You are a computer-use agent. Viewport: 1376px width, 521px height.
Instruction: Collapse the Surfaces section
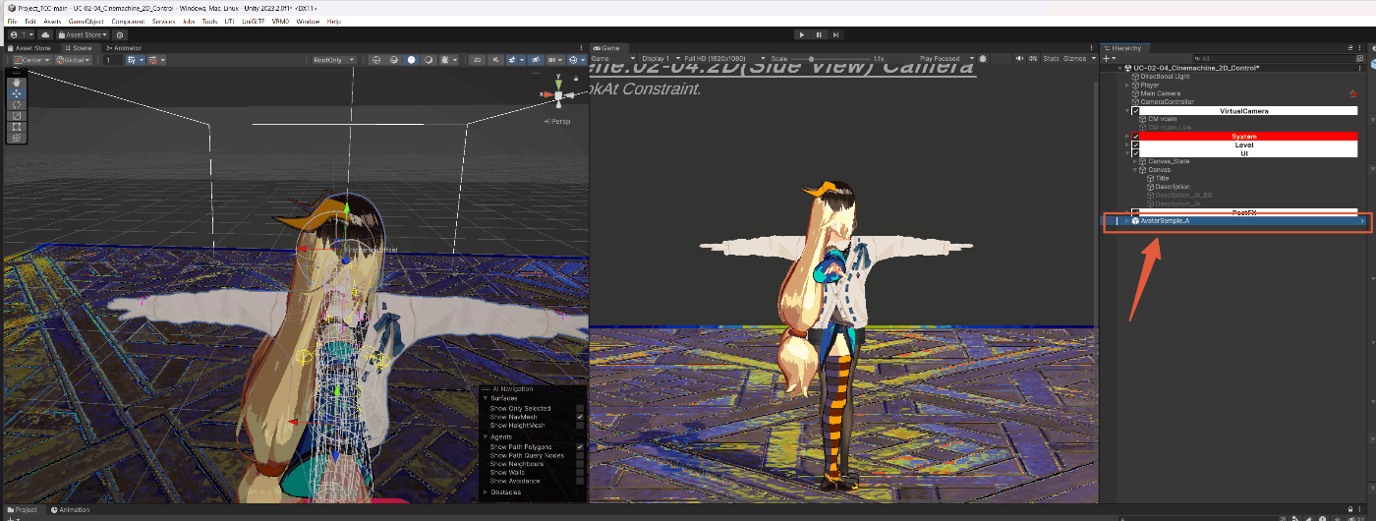point(486,398)
